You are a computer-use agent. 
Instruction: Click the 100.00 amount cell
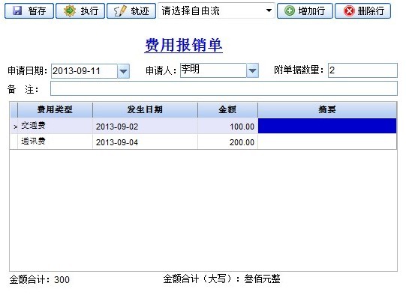[x=227, y=127]
